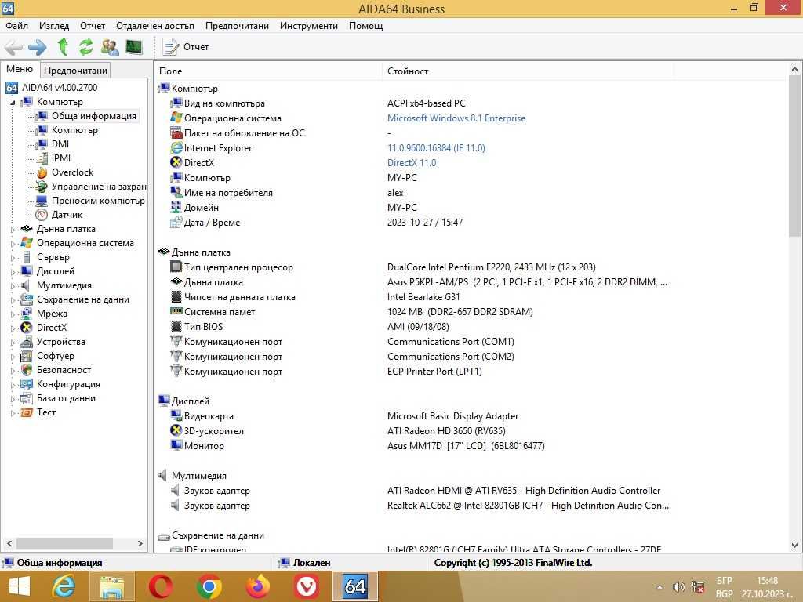Image resolution: width=803 pixels, height=602 pixels.
Task: Open the Отдалечен достъп menu
Action: (x=155, y=26)
